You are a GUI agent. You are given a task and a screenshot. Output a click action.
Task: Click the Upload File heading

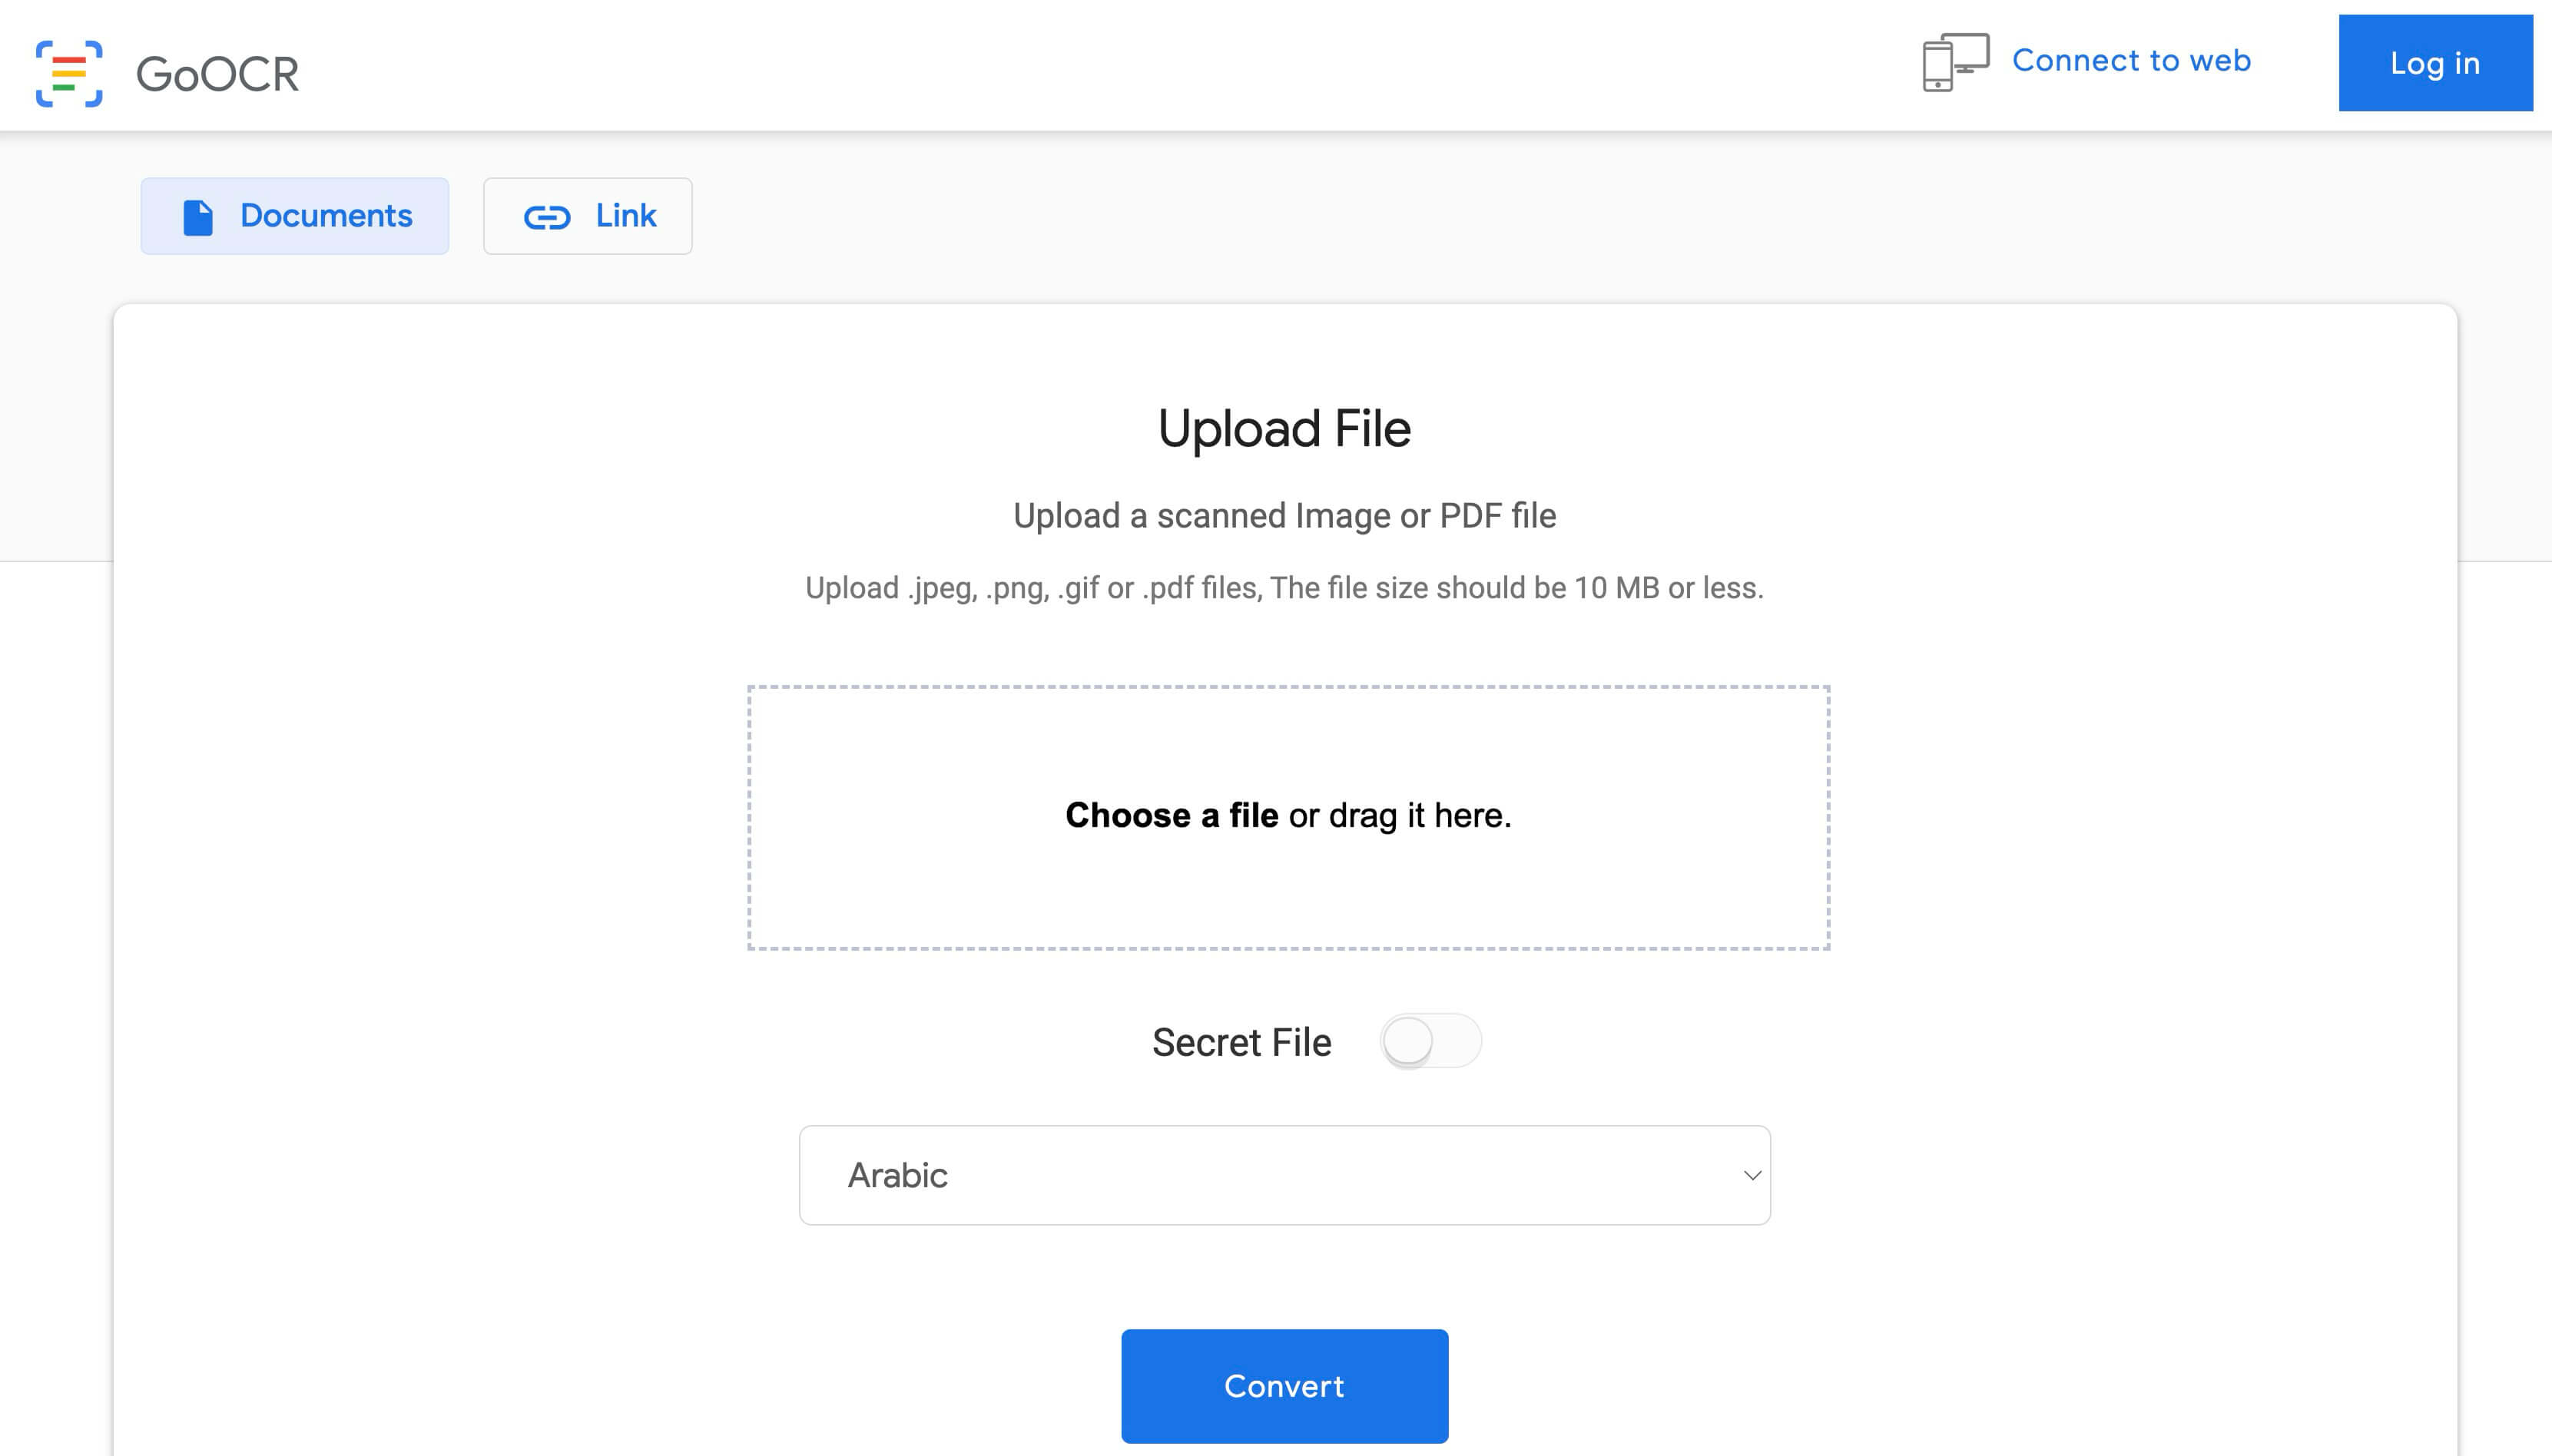pyautogui.click(x=1284, y=429)
